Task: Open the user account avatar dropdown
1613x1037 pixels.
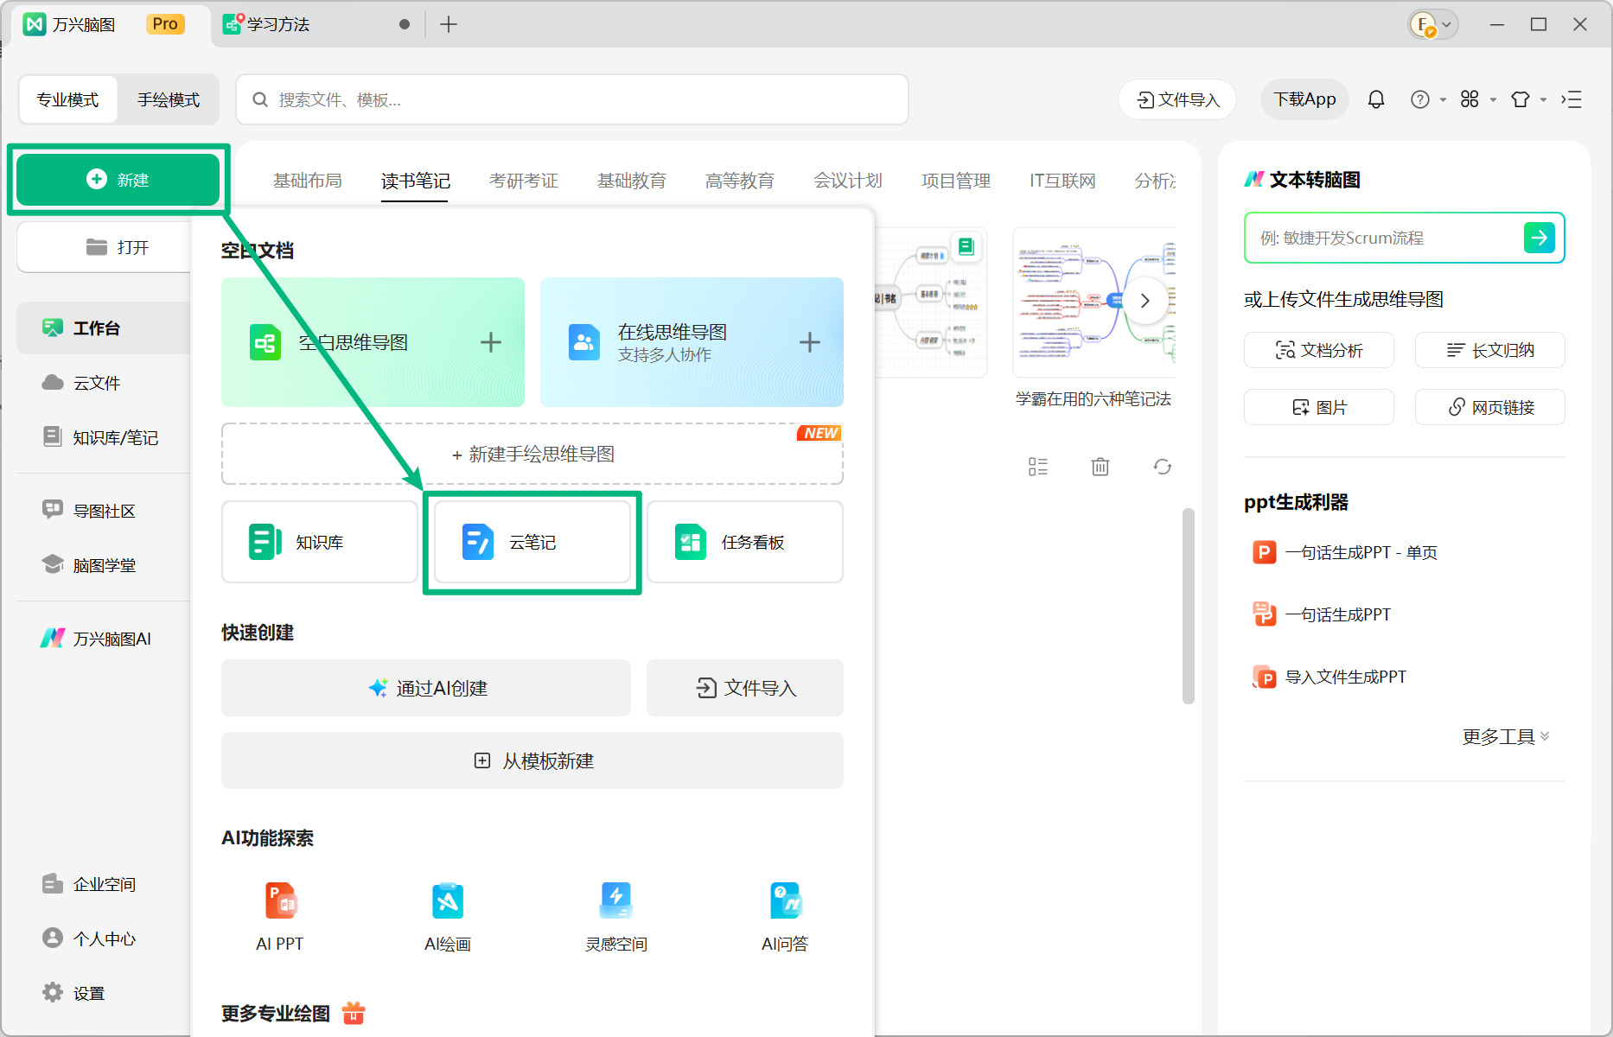Action: point(1433,25)
